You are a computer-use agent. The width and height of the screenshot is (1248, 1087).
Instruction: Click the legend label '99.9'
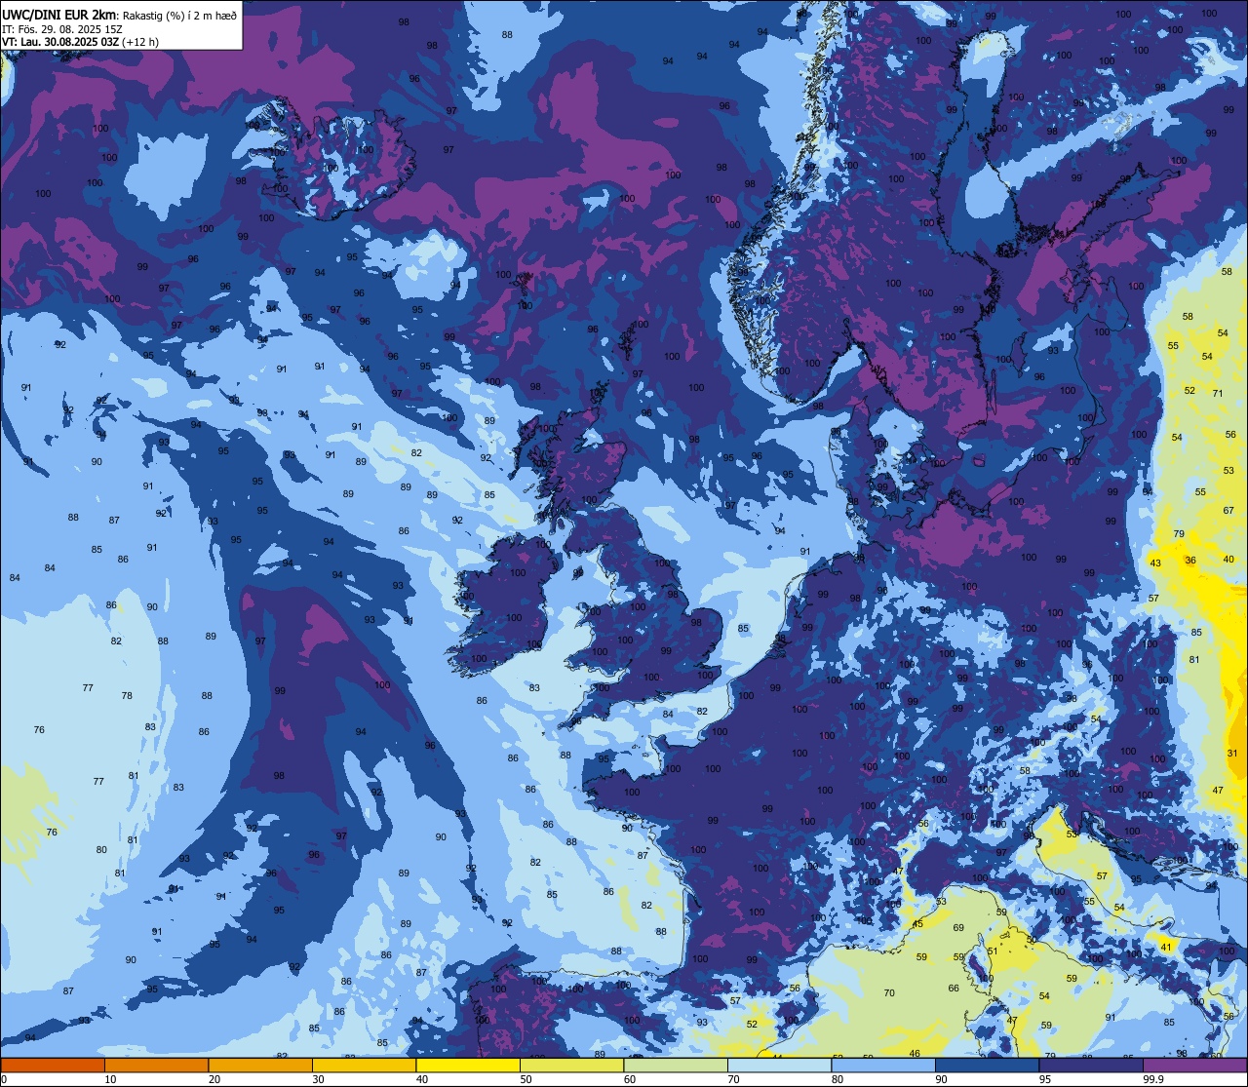[1153, 1079]
